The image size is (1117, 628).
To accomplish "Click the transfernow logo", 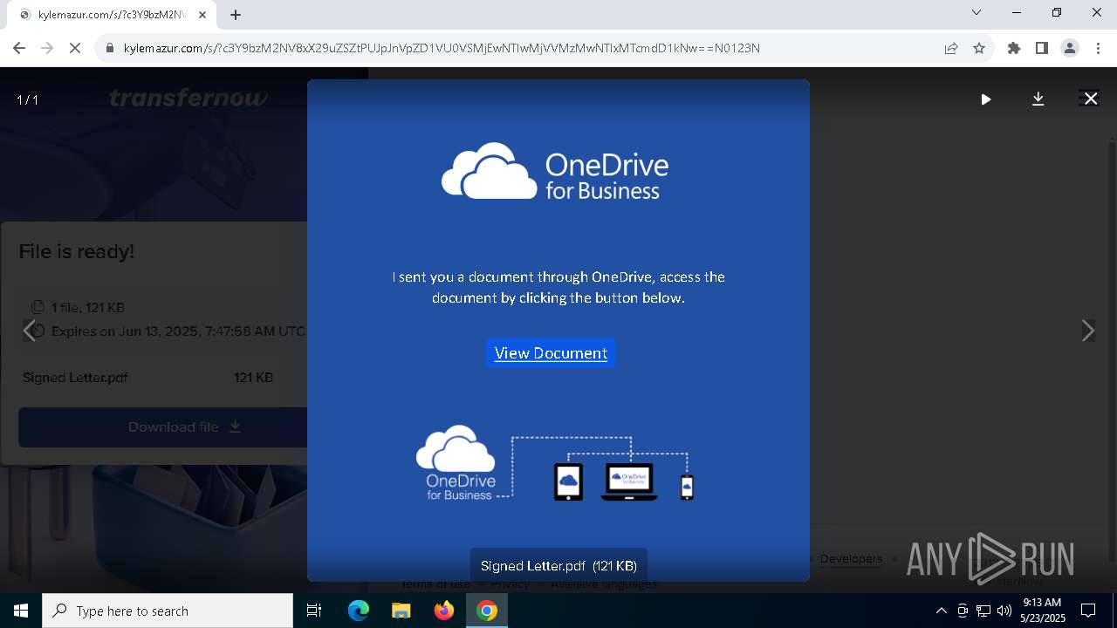I will pos(188,98).
